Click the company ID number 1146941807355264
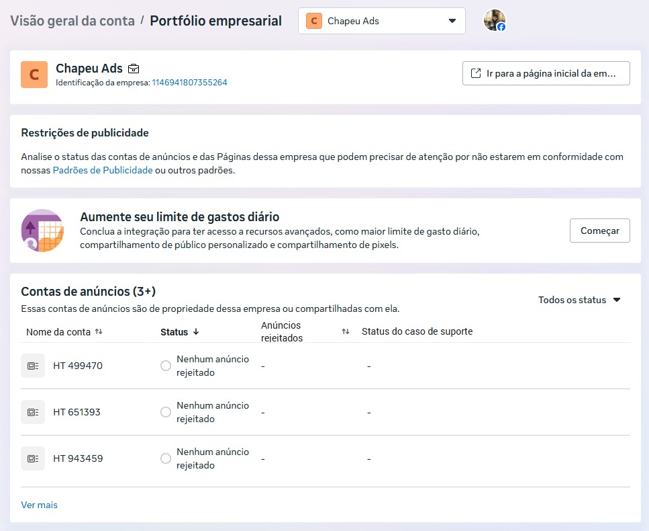 [x=189, y=83]
